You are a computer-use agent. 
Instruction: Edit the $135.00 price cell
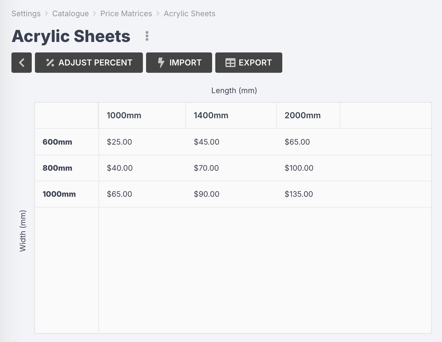(x=308, y=194)
